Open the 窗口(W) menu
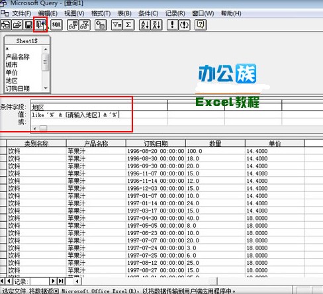This screenshot has width=323, height=294. [203, 13]
